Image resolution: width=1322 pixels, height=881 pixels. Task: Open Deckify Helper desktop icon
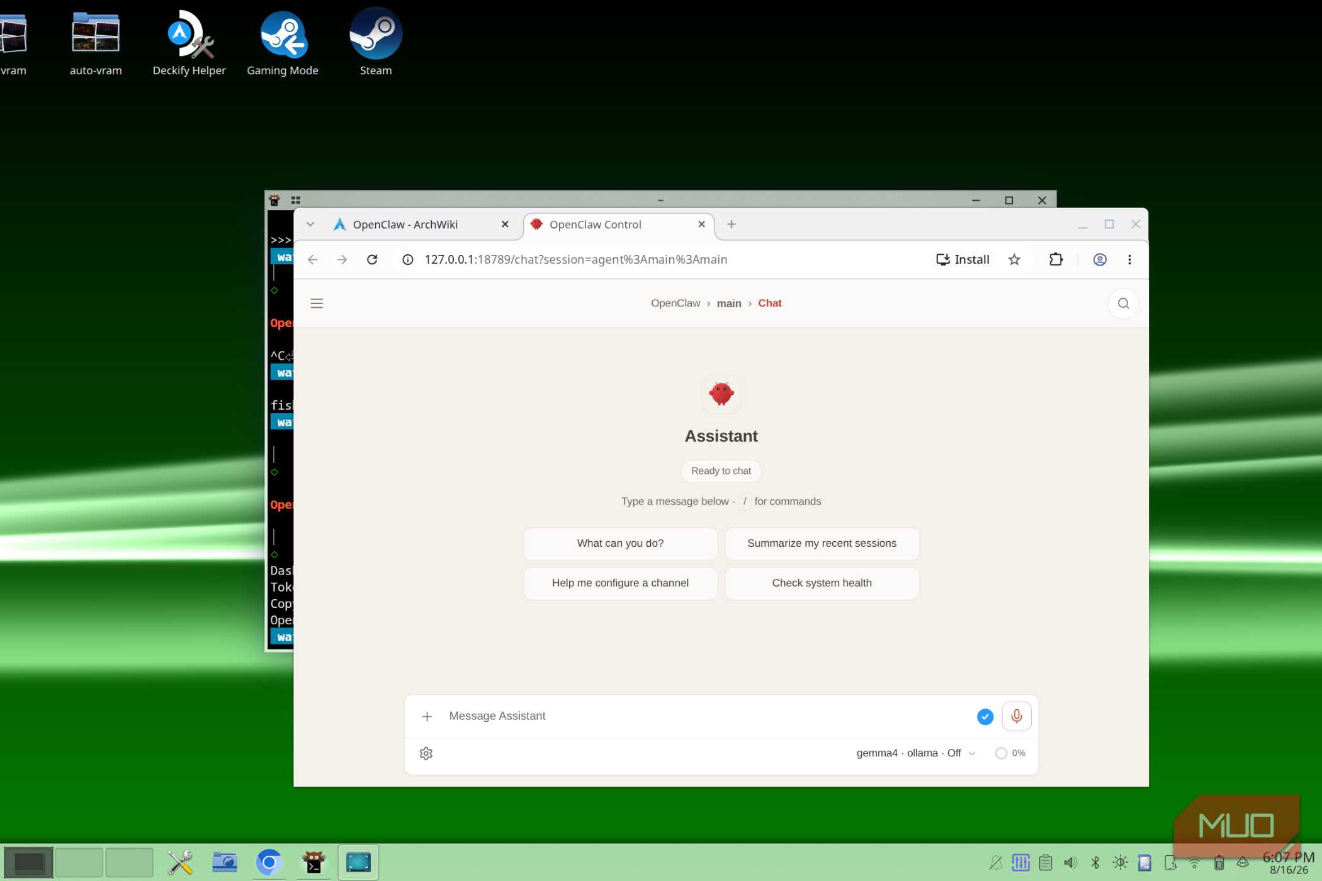point(189,42)
